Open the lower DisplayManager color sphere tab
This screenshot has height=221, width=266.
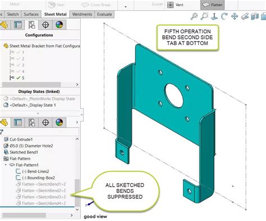59,123
